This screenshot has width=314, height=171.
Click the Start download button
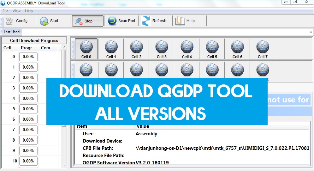[49, 21]
